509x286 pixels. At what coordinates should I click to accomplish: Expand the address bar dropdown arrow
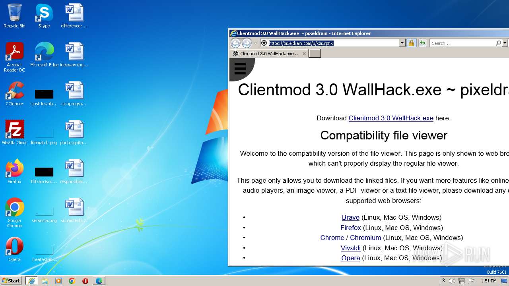pos(402,43)
